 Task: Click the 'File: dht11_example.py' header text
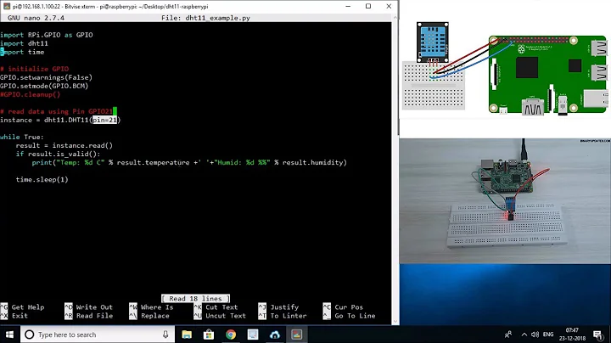pyautogui.click(x=205, y=18)
